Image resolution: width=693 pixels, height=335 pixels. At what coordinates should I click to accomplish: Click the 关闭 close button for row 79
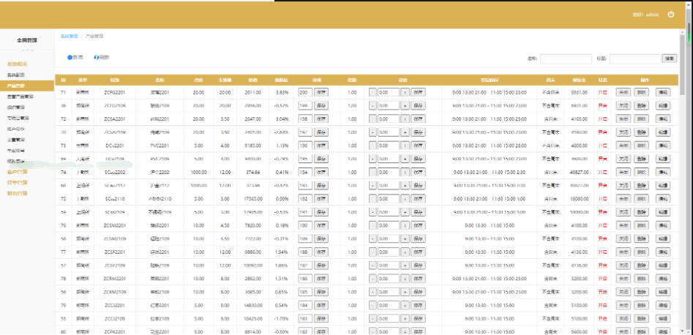(x=623, y=305)
